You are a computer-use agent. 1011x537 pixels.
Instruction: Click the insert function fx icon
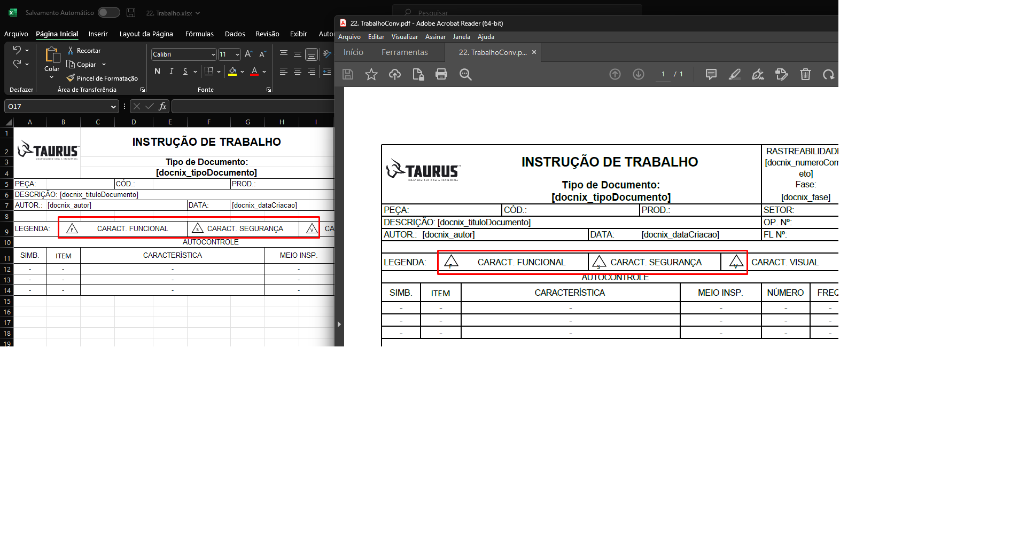pos(163,106)
